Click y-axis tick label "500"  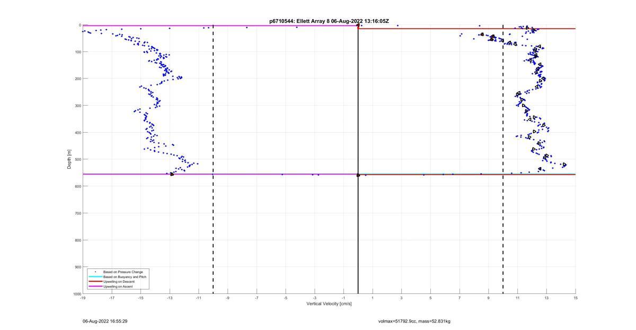(77, 159)
